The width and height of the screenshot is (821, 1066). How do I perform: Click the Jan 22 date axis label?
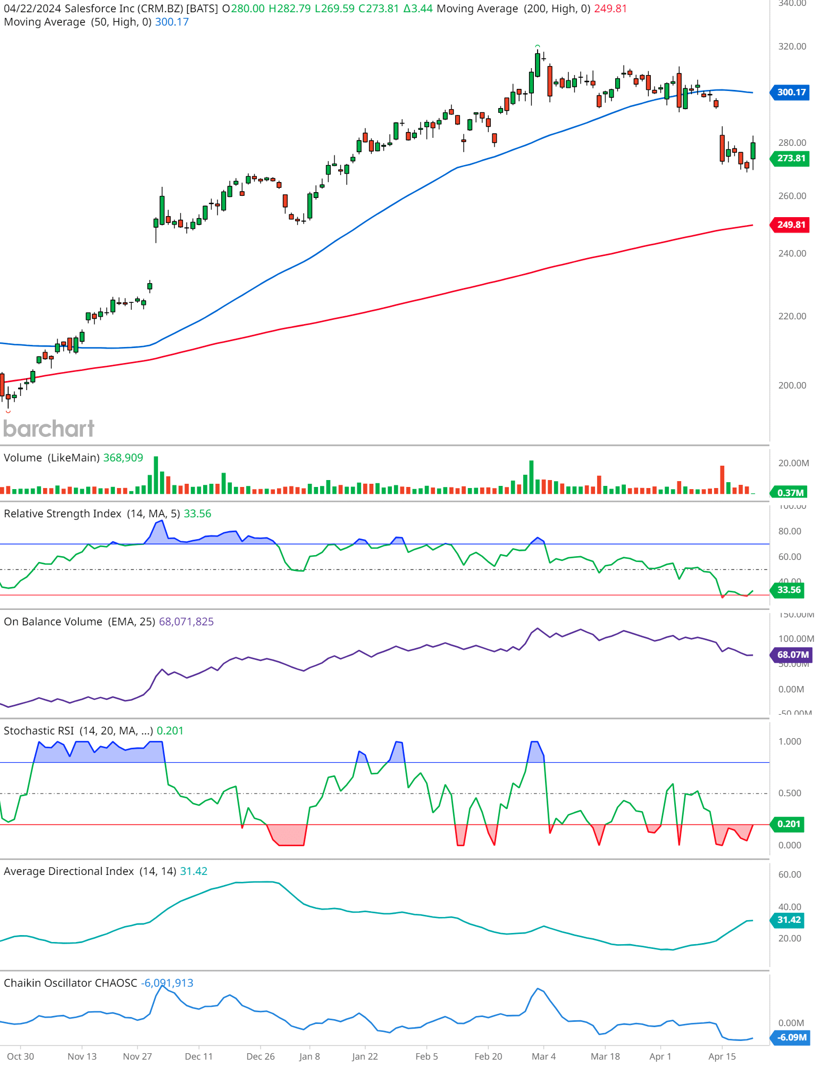point(365,1056)
